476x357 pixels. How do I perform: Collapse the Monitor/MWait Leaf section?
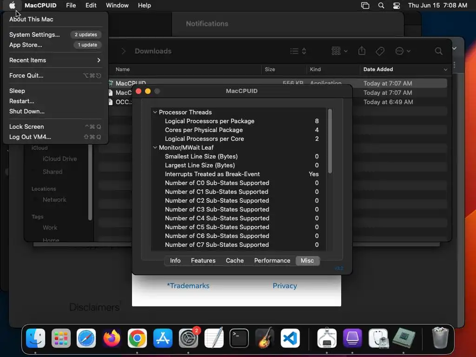pos(155,147)
